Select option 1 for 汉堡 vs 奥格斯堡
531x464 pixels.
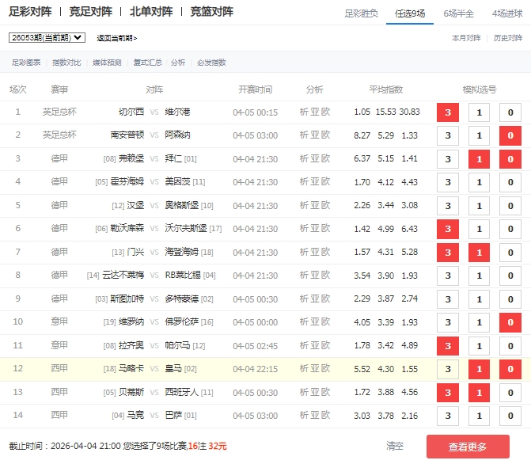(x=479, y=206)
